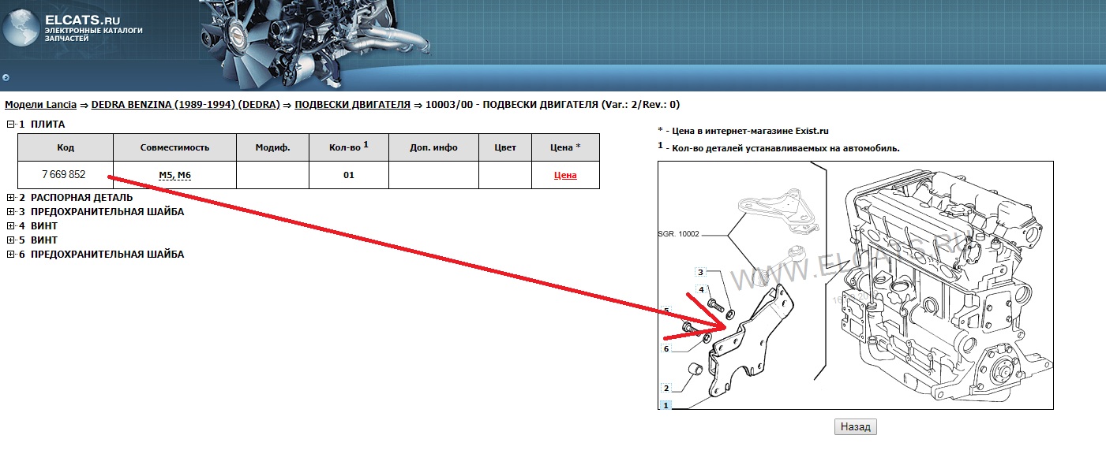The width and height of the screenshot is (1106, 465).
Task: Select part callout number 2 in diagram
Action: point(666,388)
